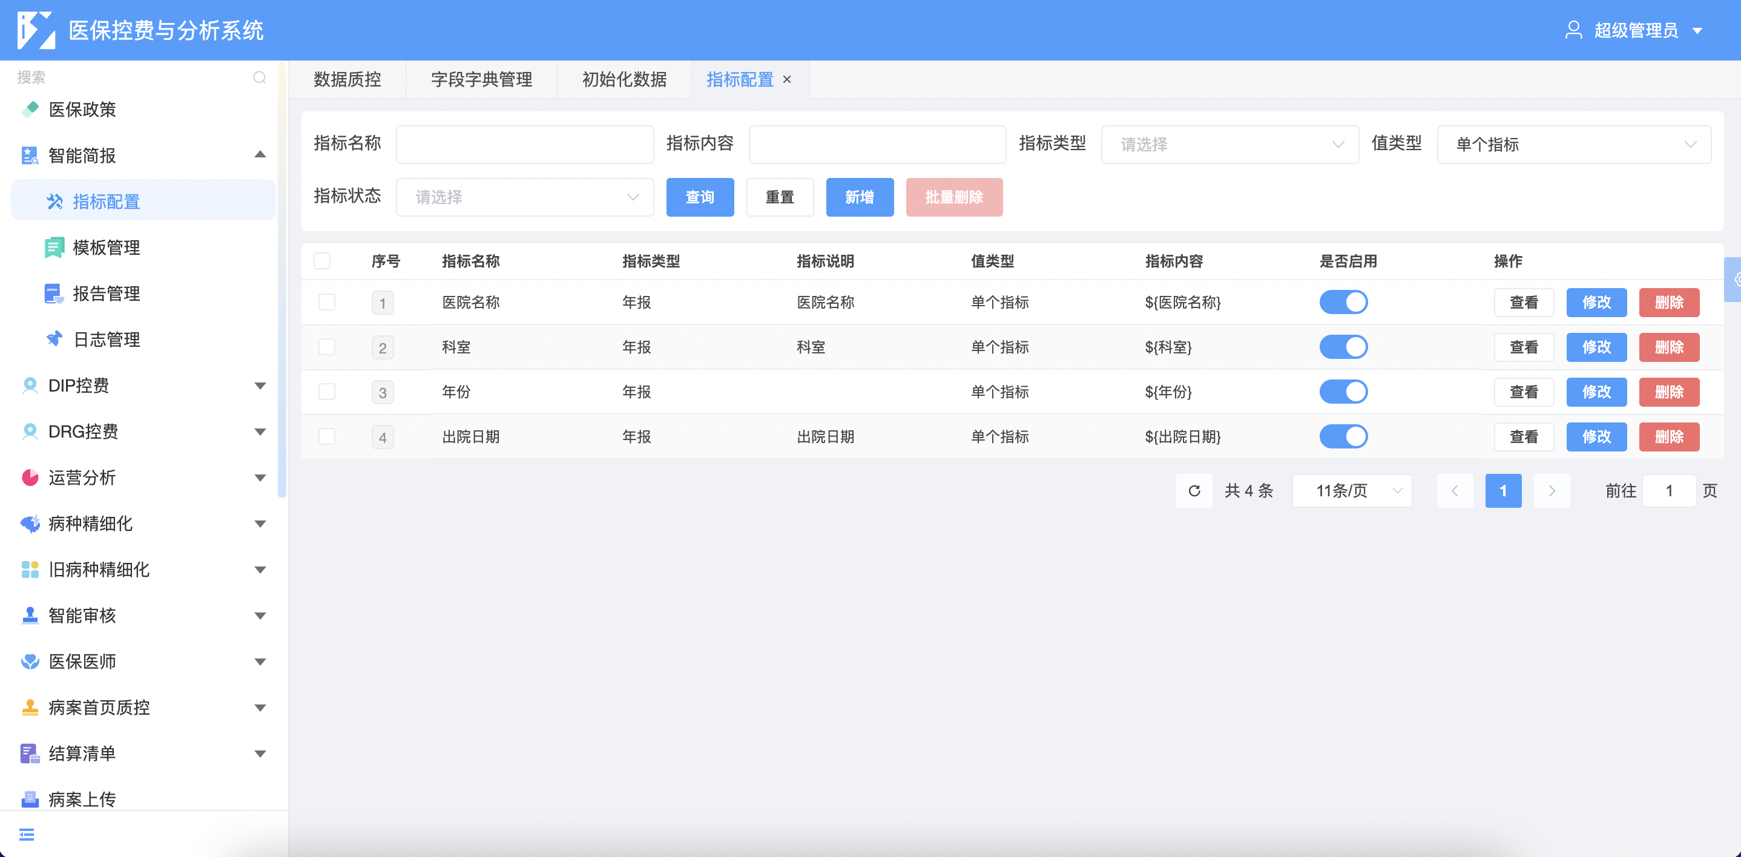Expand the DRG控费 menu arrow
Image resolution: width=1741 pixels, height=857 pixels.
260,432
